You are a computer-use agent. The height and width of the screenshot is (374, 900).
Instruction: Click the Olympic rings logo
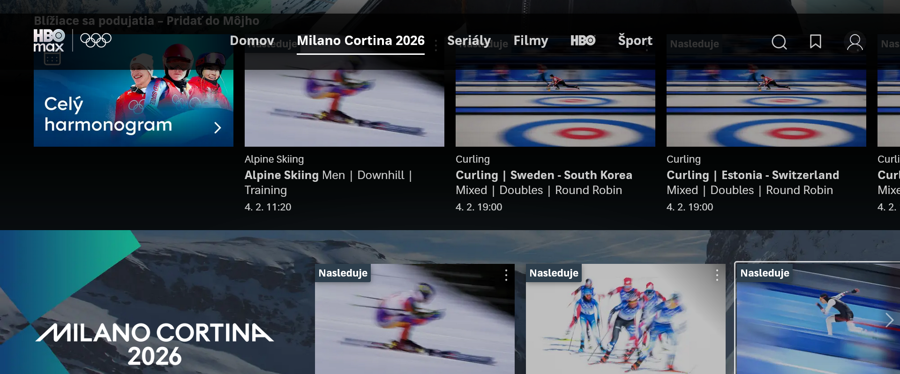point(96,40)
